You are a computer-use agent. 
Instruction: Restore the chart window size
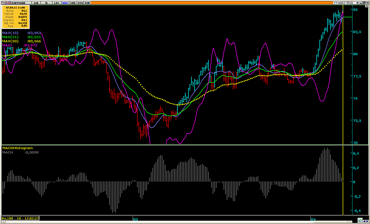coord(364,3)
